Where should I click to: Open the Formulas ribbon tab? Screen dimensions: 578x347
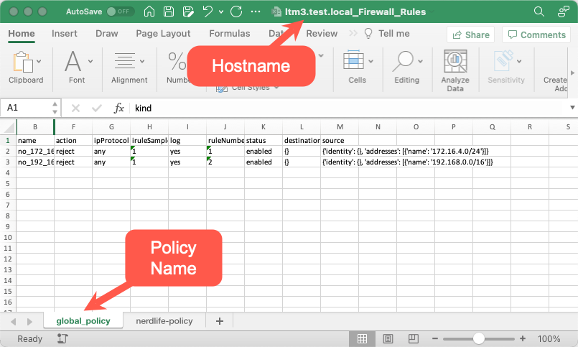(x=230, y=33)
